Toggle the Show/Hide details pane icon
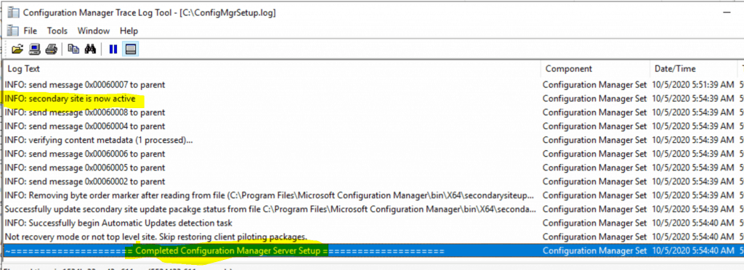 click(x=130, y=49)
